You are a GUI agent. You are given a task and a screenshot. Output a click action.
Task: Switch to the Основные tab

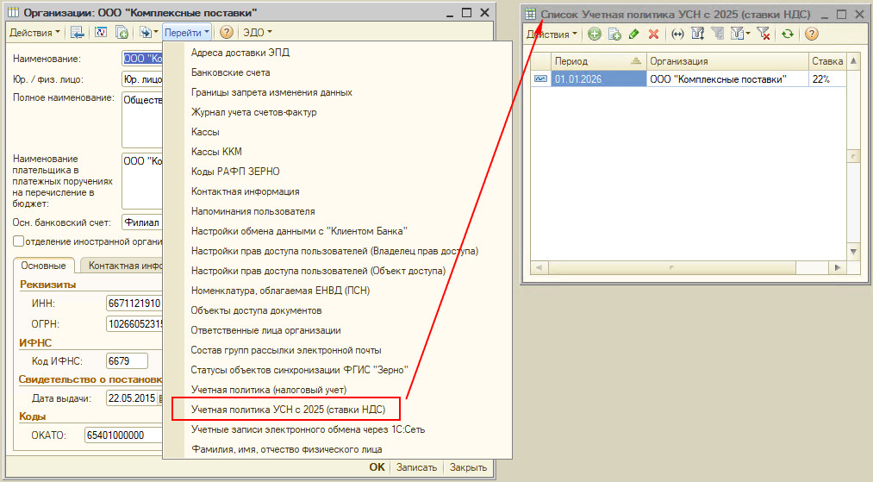[x=43, y=266]
